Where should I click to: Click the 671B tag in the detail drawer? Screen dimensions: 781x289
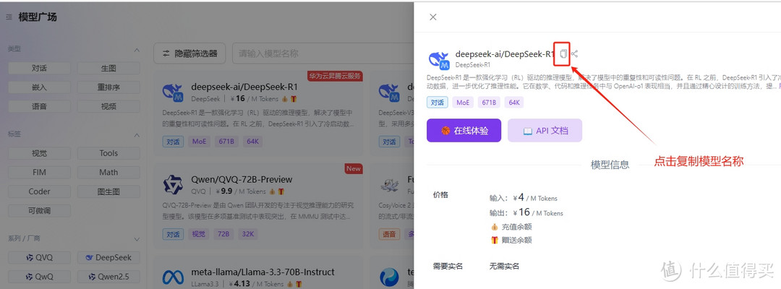(489, 103)
